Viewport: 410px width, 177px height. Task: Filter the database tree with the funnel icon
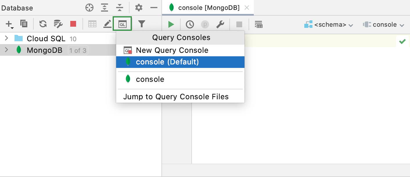[142, 24]
